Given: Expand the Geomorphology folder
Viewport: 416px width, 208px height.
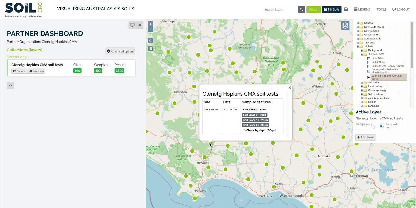Looking at the screenshot, I should coord(362,90).
